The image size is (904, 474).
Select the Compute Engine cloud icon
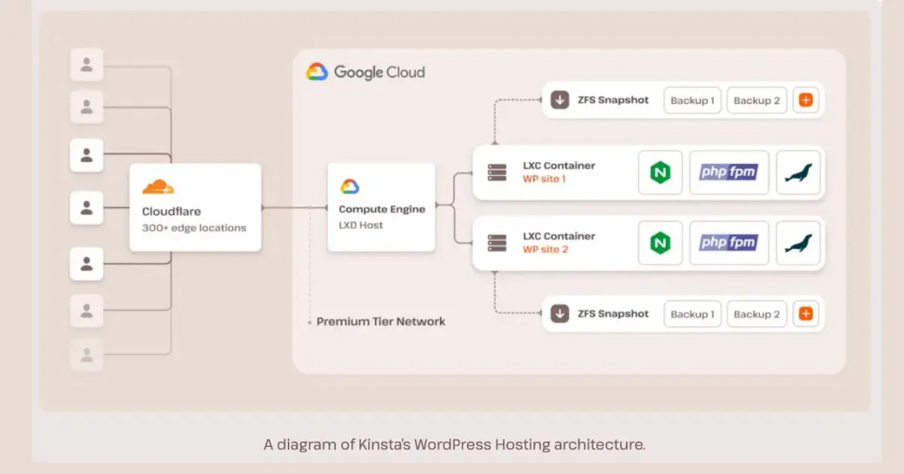pos(349,187)
